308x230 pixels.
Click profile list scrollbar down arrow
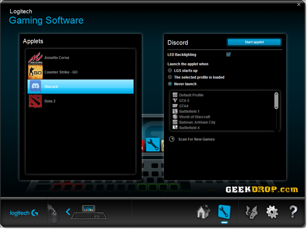276,107
